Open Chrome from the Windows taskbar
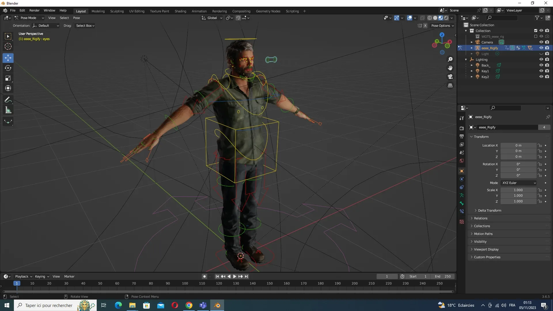Image resolution: width=553 pixels, height=311 pixels. [189, 305]
